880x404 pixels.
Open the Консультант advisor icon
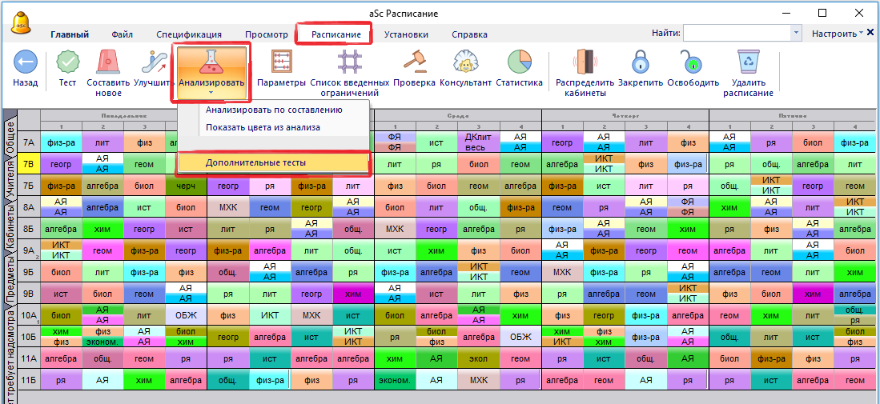point(465,62)
